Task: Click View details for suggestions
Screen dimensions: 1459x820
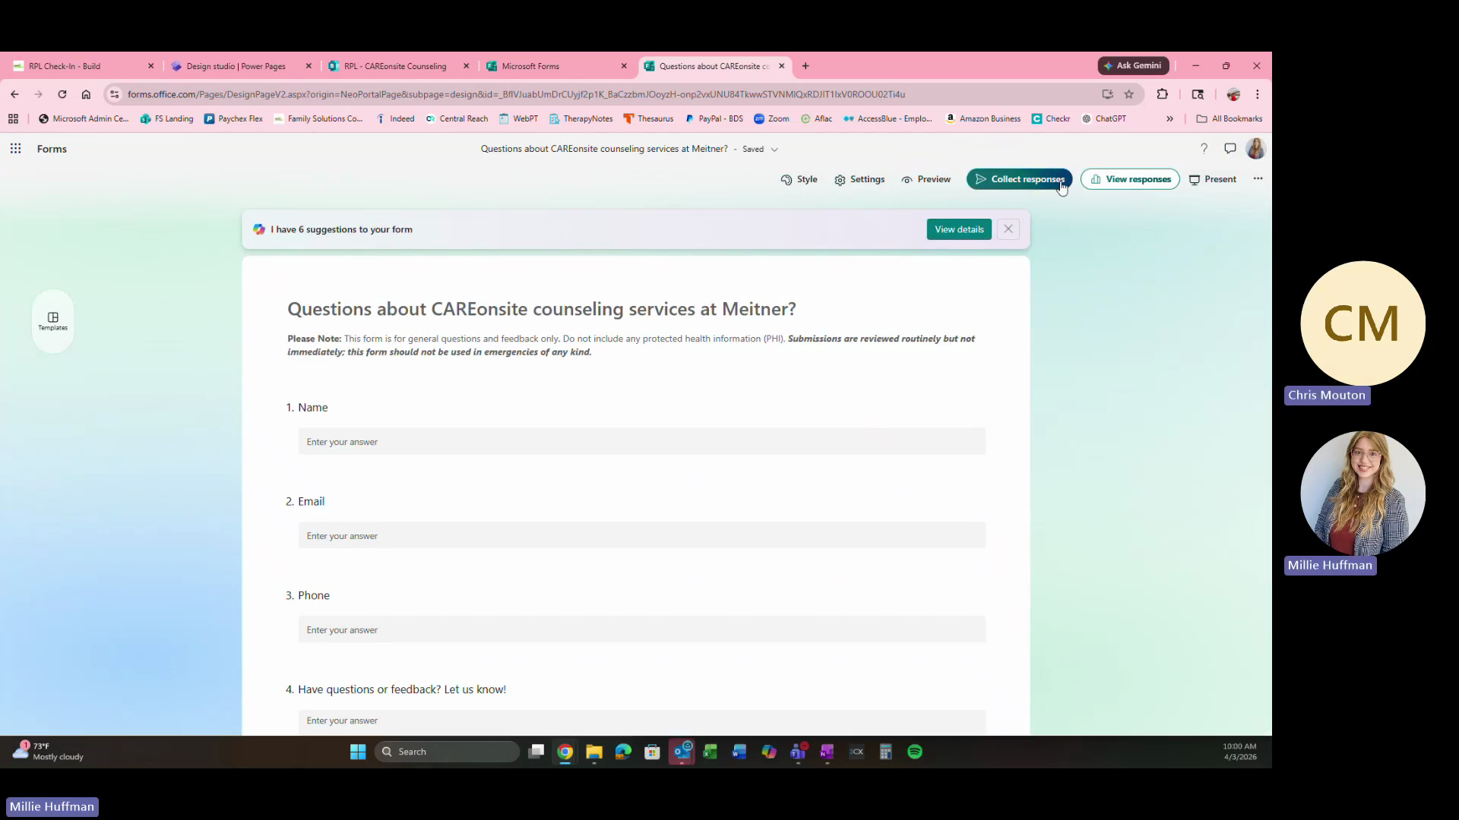Action: [x=959, y=229]
